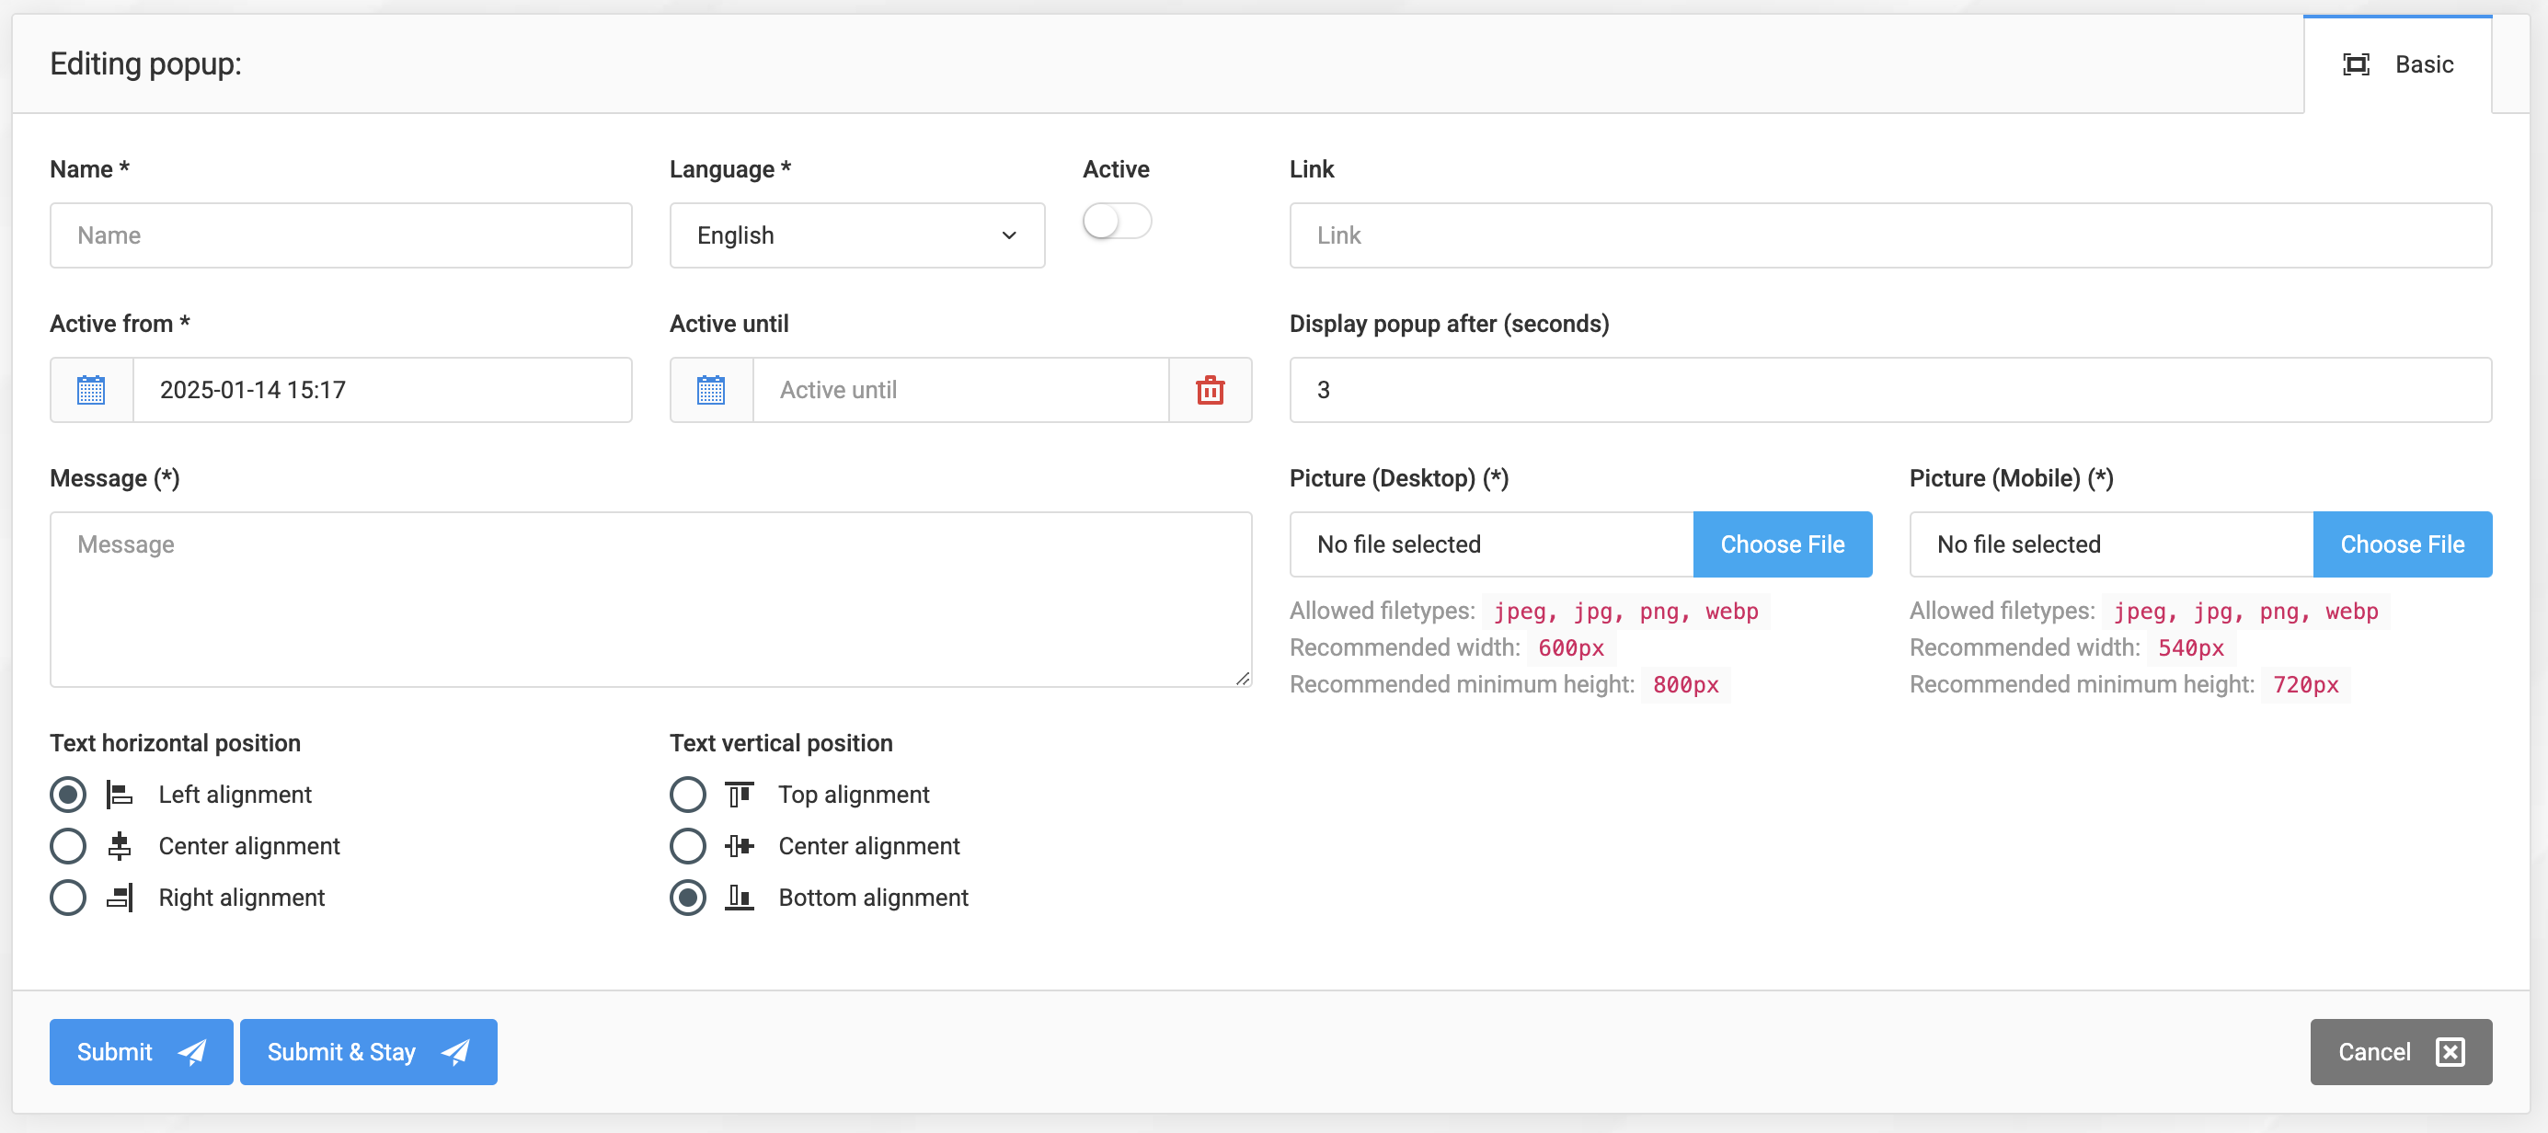Focus the Display popup after seconds field

click(x=1889, y=390)
